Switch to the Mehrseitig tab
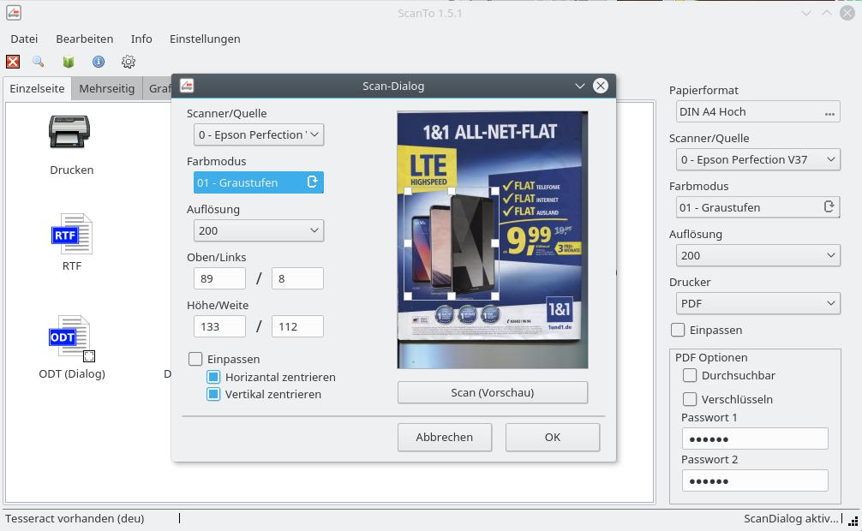Screen dimensions: 862x531 click(x=106, y=88)
